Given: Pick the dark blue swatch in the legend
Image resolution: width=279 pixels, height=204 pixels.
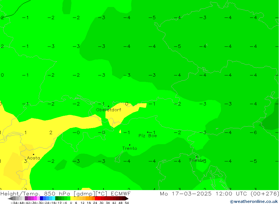Looking at the screenshot, I should pyautogui.click(x=41, y=198).
